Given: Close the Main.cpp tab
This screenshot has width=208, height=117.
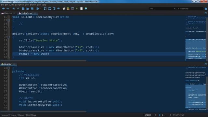Looking at the screenshot, I should pyautogui.click(x=14, y=13).
